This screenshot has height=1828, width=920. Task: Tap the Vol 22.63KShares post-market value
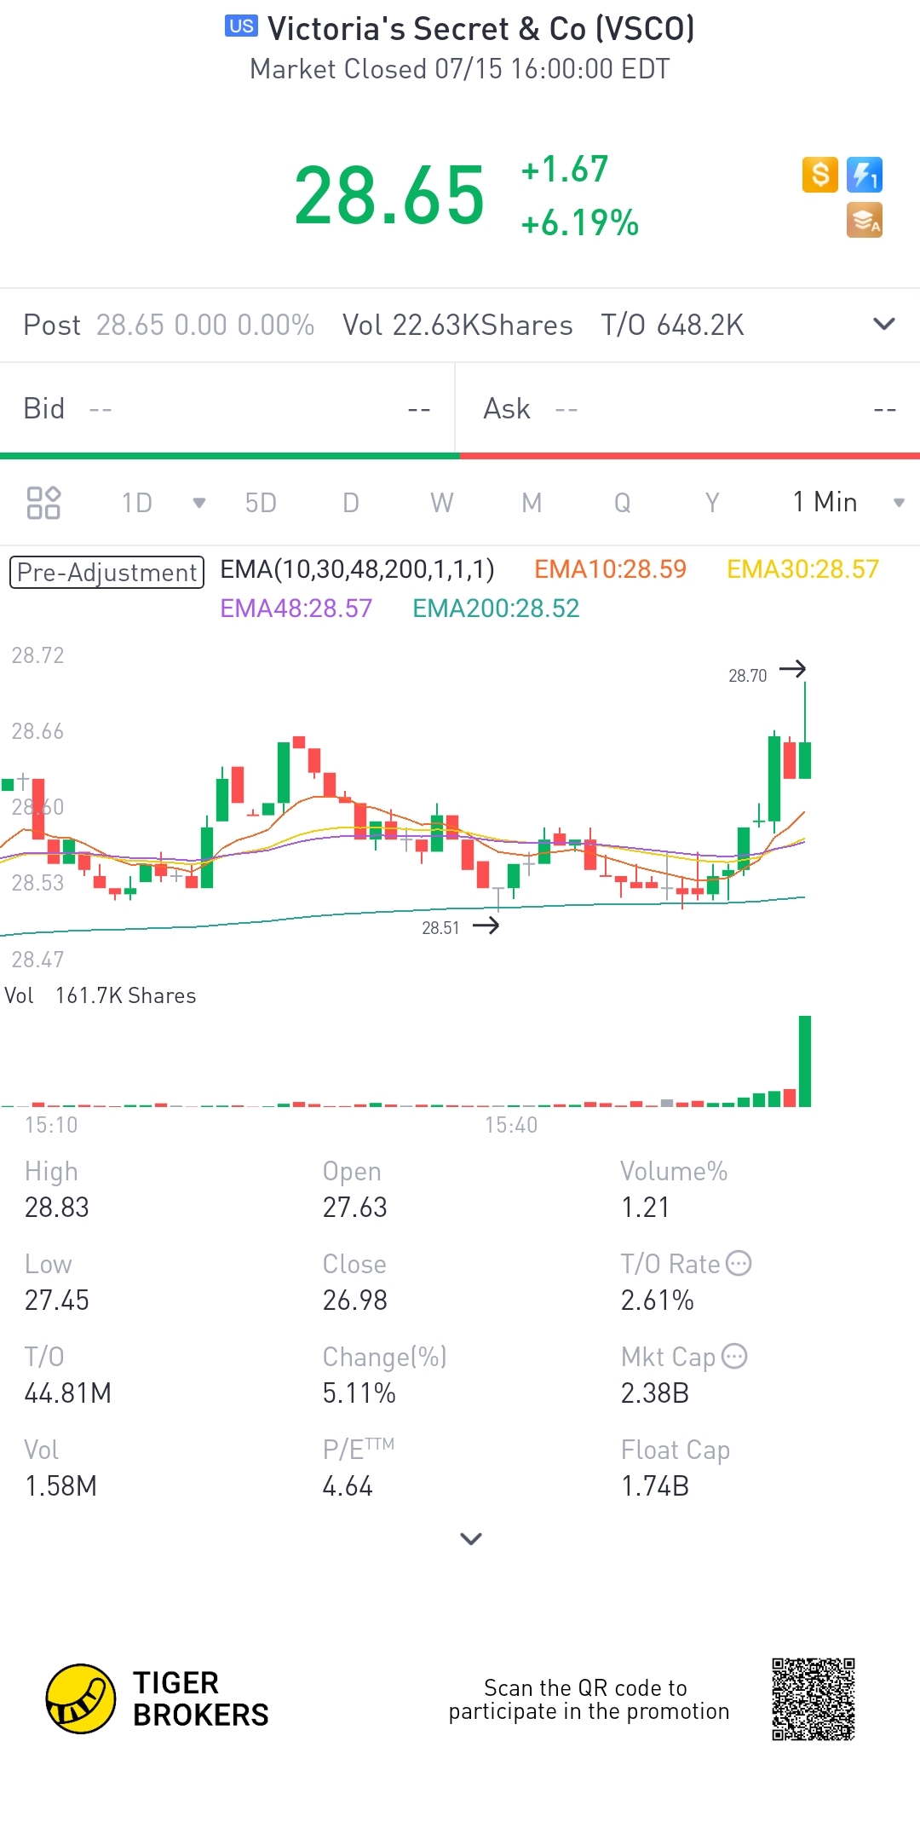click(x=457, y=325)
